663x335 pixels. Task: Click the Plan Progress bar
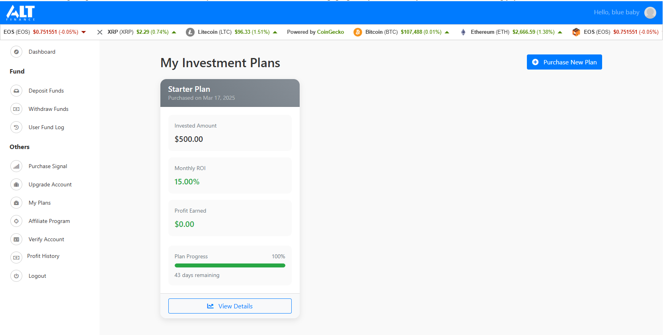[230, 265]
